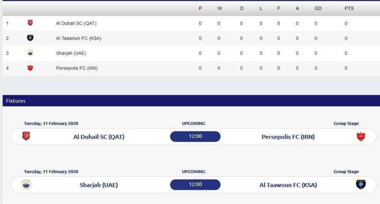Click Sharjah crest in second fixture

click(x=26, y=185)
